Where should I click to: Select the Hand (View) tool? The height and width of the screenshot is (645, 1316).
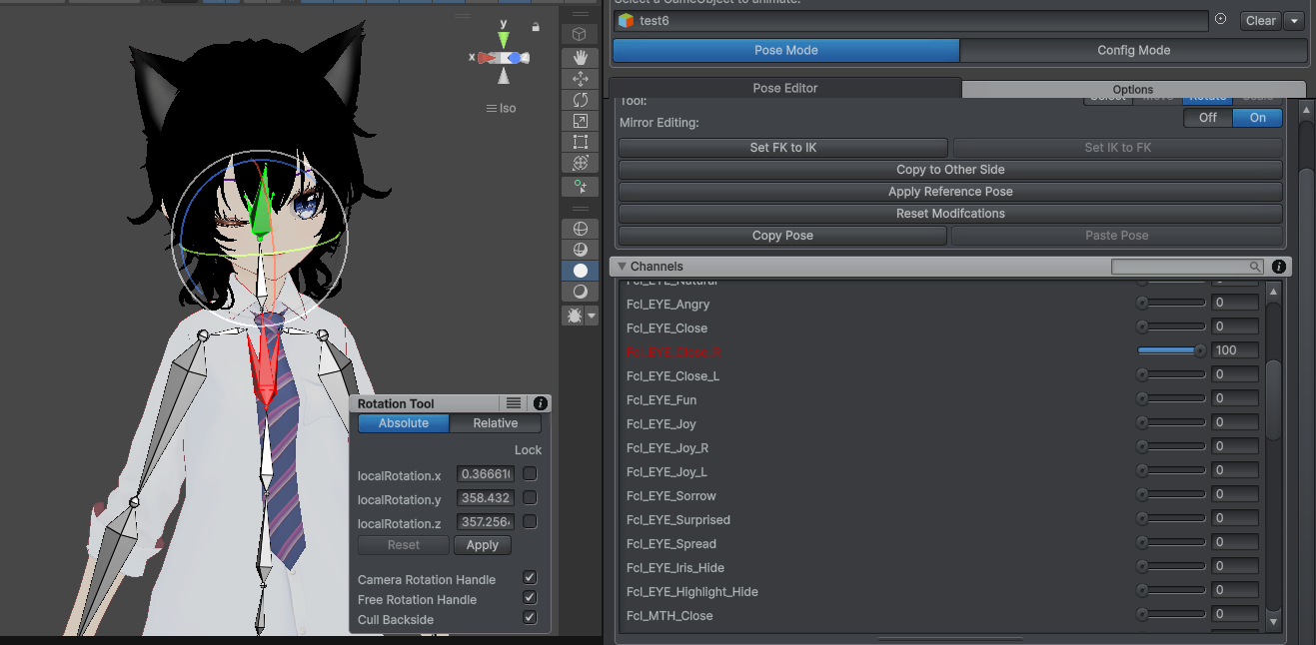point(580,58)
